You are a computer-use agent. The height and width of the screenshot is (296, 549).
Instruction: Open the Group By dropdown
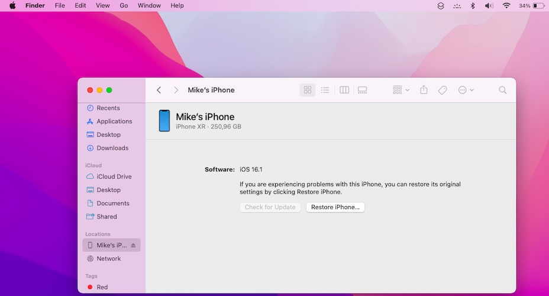pyautogui.click(x=401, y=90)
